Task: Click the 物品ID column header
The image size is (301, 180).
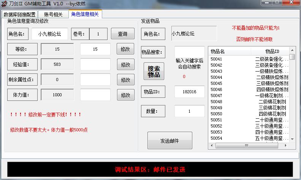Action: [270, 51]
